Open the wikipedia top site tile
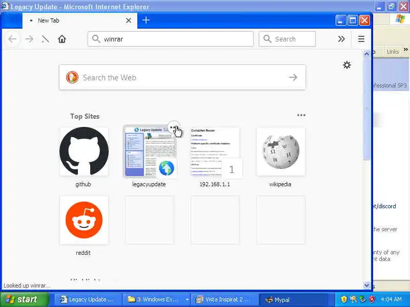The height and width of the screenshot is (307, 410). (x=280, y=151)
